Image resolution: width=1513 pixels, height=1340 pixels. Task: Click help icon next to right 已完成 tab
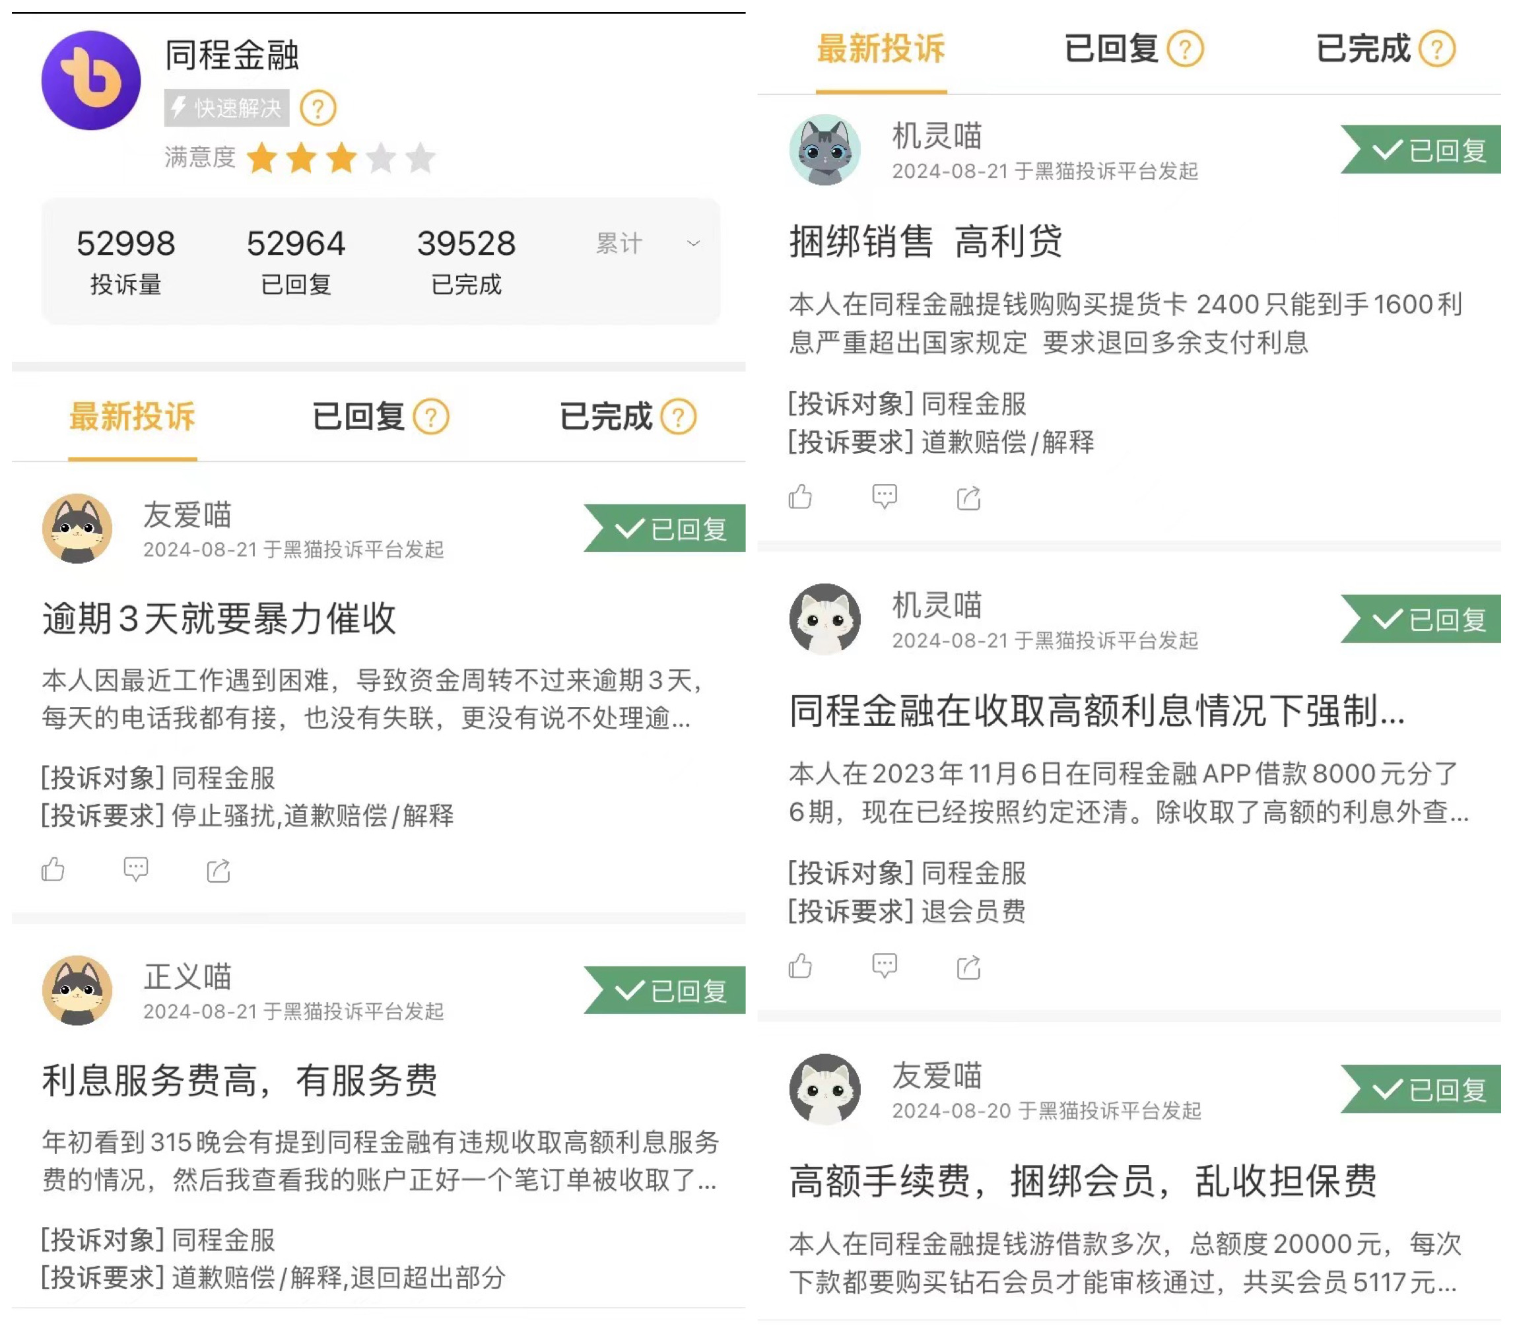click(x=1438, y=49)
